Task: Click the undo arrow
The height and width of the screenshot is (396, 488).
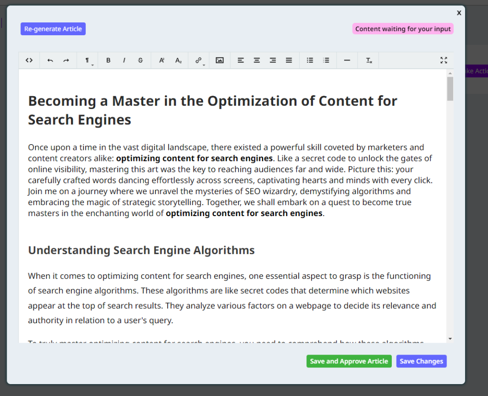Action: pos(50,60)
